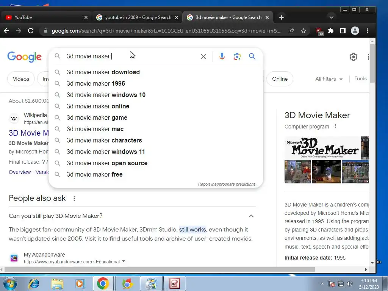Launch Internet Explorer from the taskbar

(x=34, y=283)
